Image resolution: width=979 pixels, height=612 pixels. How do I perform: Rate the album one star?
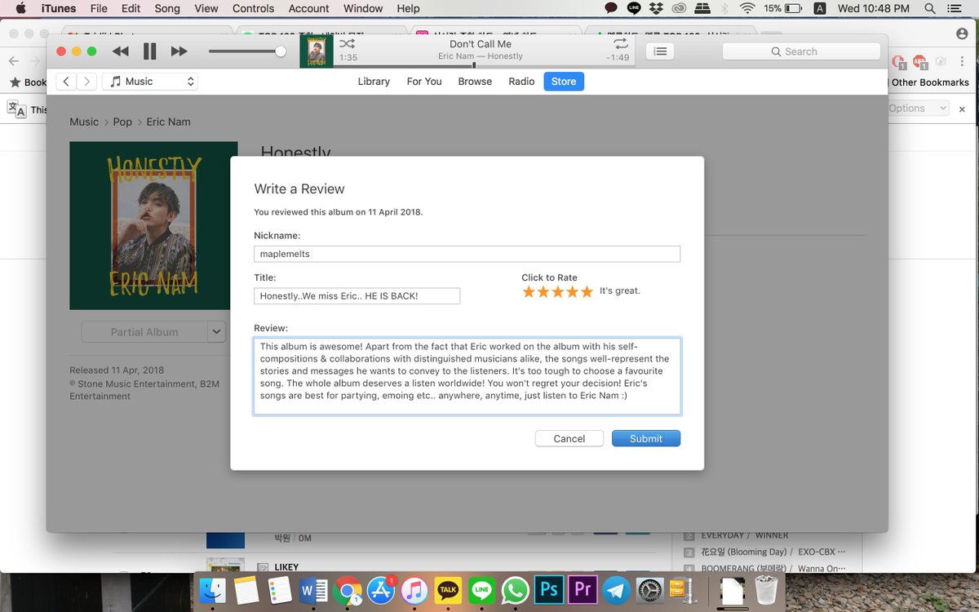(x=529, y=292)
